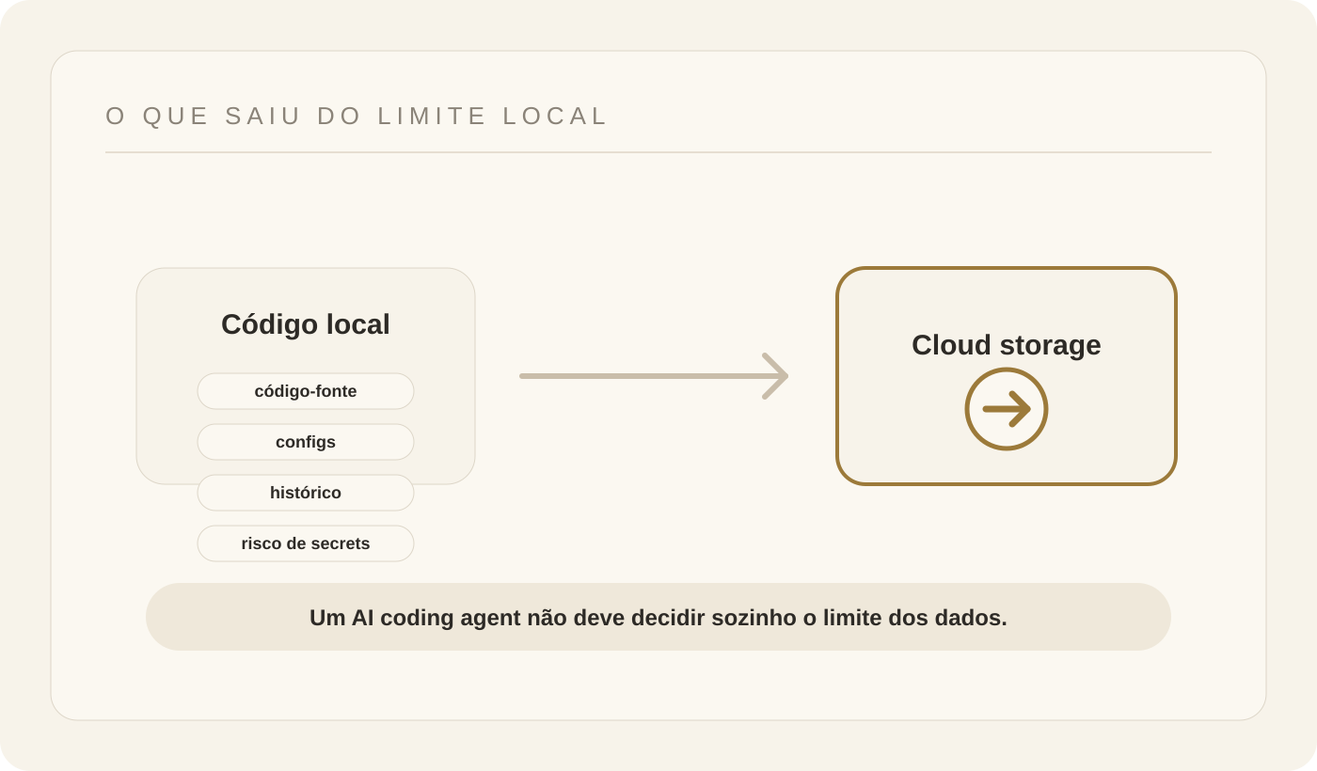Click the gold border of the Cloud storage card
This screenshot has width=1317, height=771.
tap(1007, 269)
